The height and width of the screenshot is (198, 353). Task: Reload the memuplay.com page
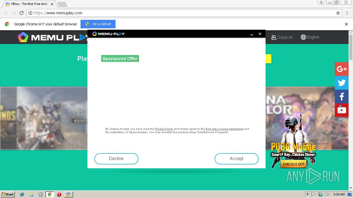point(22,13)
